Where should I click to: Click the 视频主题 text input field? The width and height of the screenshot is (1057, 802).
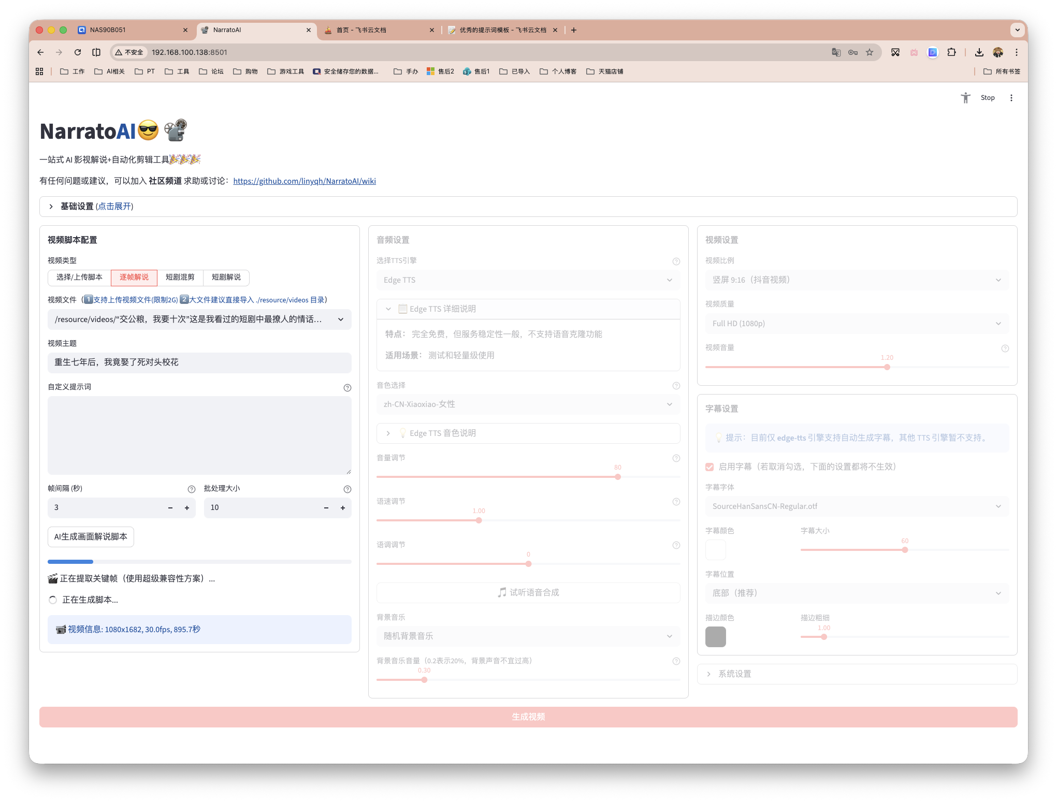(199, 362)
